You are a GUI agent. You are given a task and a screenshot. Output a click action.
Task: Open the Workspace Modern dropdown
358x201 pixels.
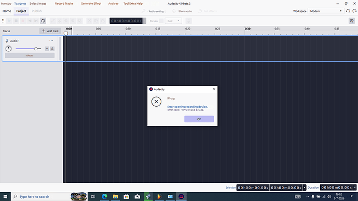tap(326, 11)
